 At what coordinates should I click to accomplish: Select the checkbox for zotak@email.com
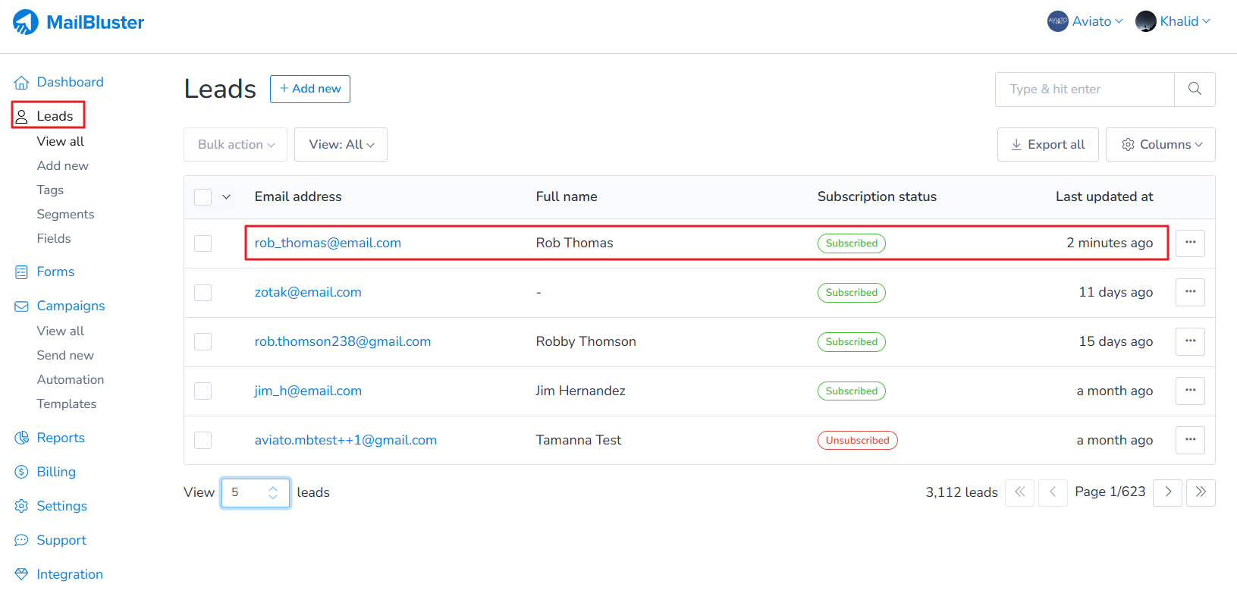203,293
